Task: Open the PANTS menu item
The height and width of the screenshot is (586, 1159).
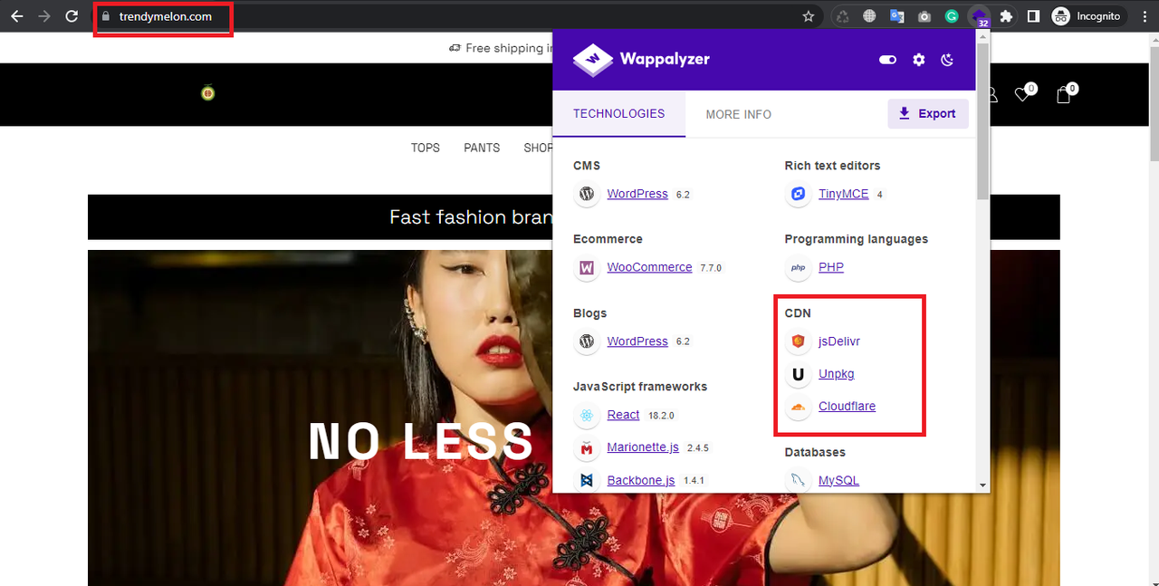Action: 482,148
